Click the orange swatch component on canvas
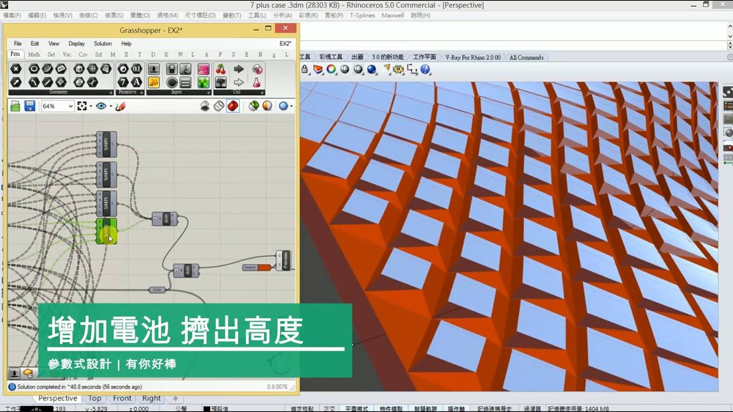 pos(257,267)
